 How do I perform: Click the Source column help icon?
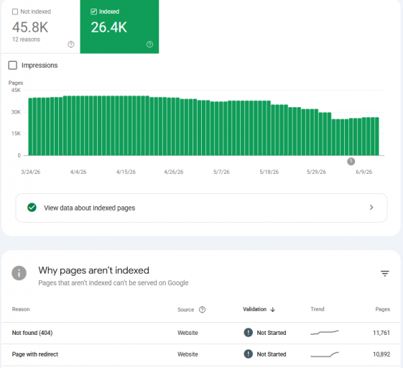pos(203,310)
